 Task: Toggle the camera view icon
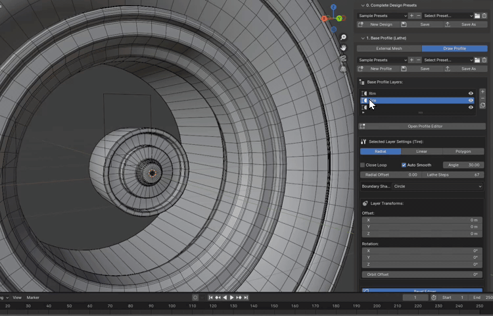(x=343, y=58)
